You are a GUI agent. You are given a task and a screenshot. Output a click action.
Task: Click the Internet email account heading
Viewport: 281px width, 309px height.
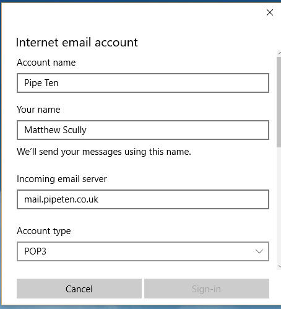(77, 43)
